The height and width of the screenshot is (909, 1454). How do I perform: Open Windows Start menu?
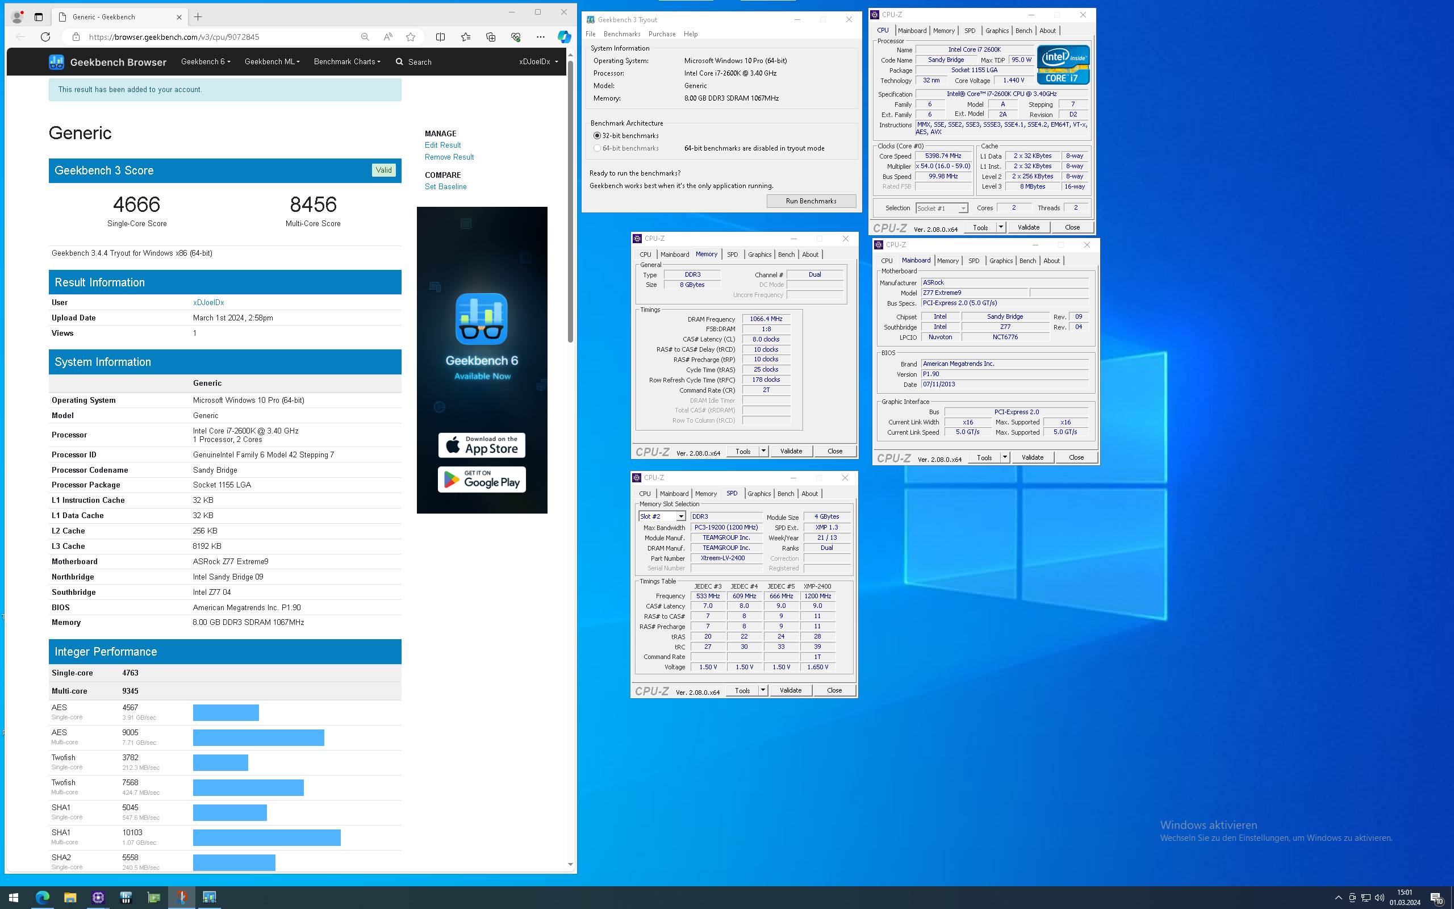pyautogui.click(x=13, y=897)
